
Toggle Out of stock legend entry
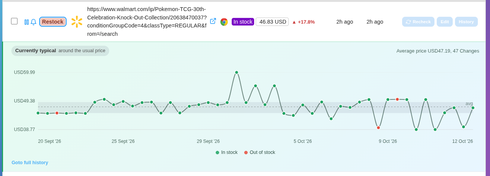pos(259,152)
